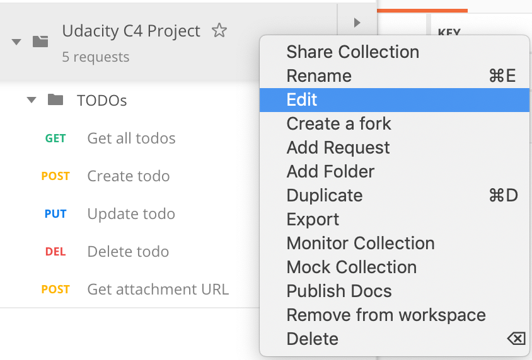Choose Delete from the context menu
This screenshot has width=532, height=360.
312,339
